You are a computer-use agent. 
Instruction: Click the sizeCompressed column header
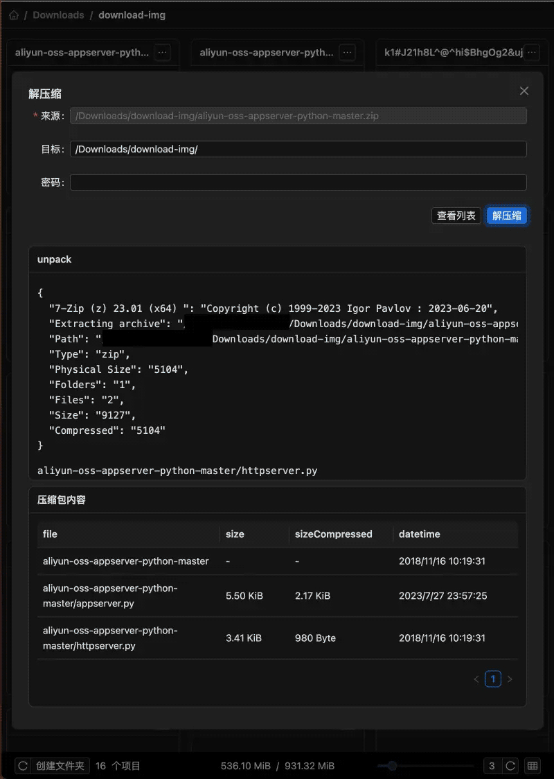341,534
